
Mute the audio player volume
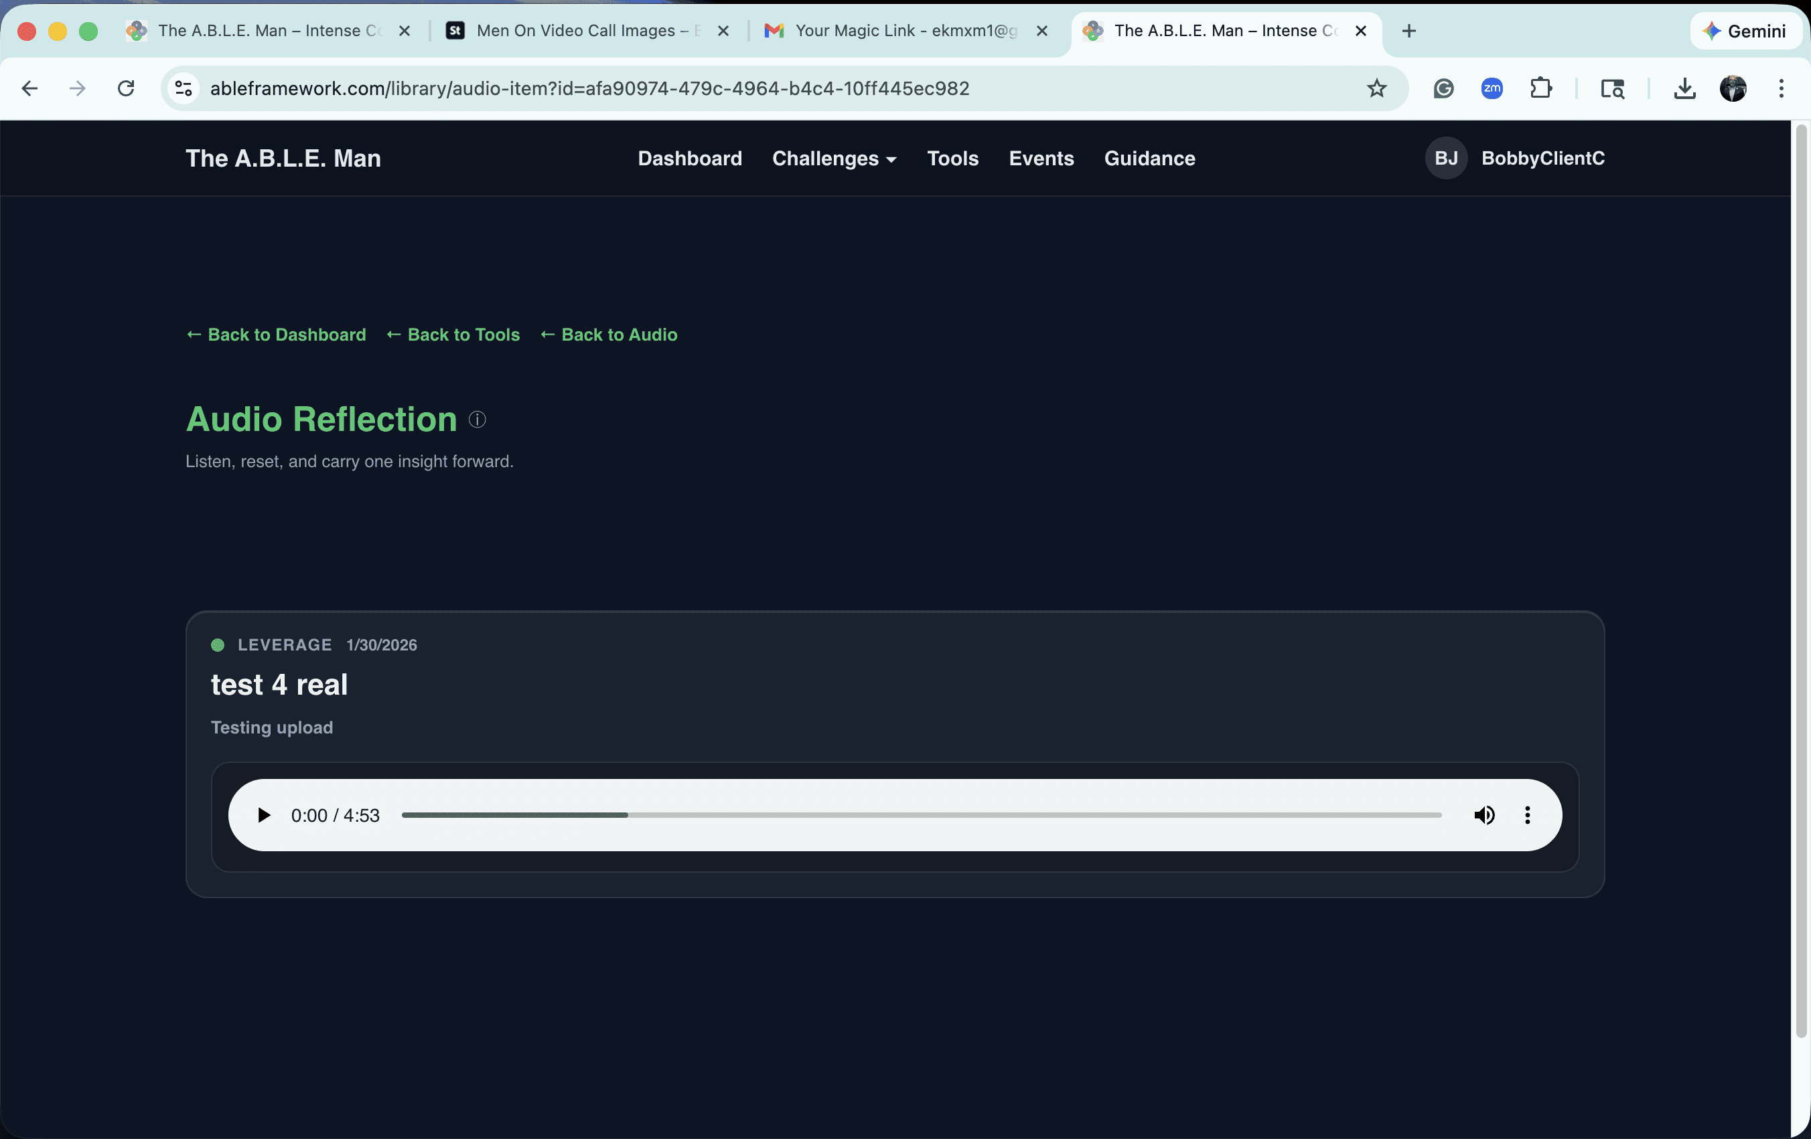[1484, 815]
